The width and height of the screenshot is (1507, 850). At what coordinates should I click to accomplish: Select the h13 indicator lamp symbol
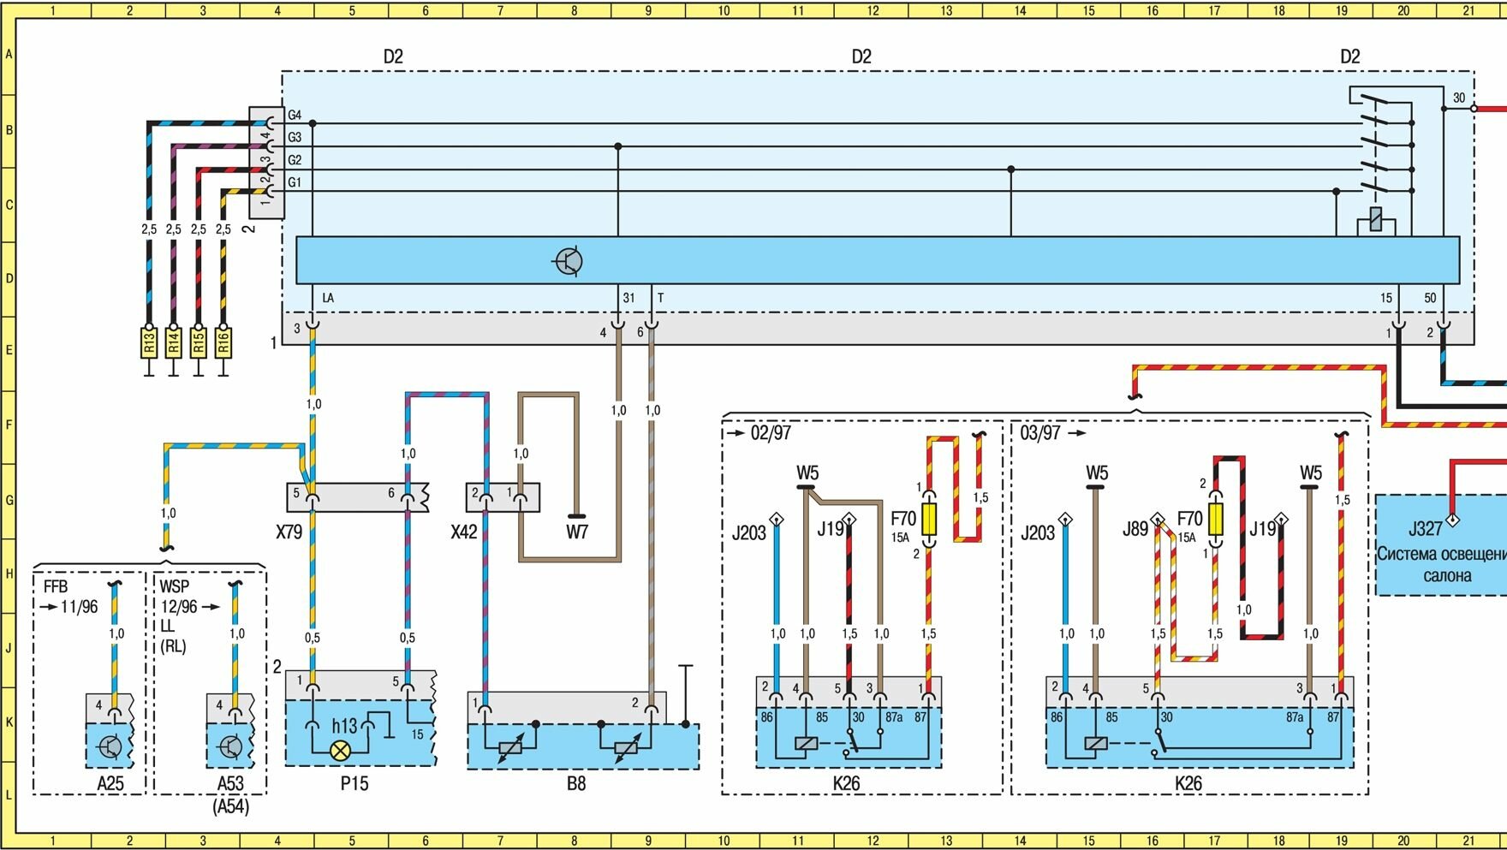[x=341, y=750]
